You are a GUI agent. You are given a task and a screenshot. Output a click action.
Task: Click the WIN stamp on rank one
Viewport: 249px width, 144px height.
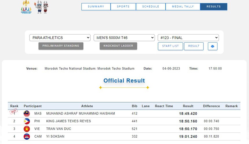[14, 112]
